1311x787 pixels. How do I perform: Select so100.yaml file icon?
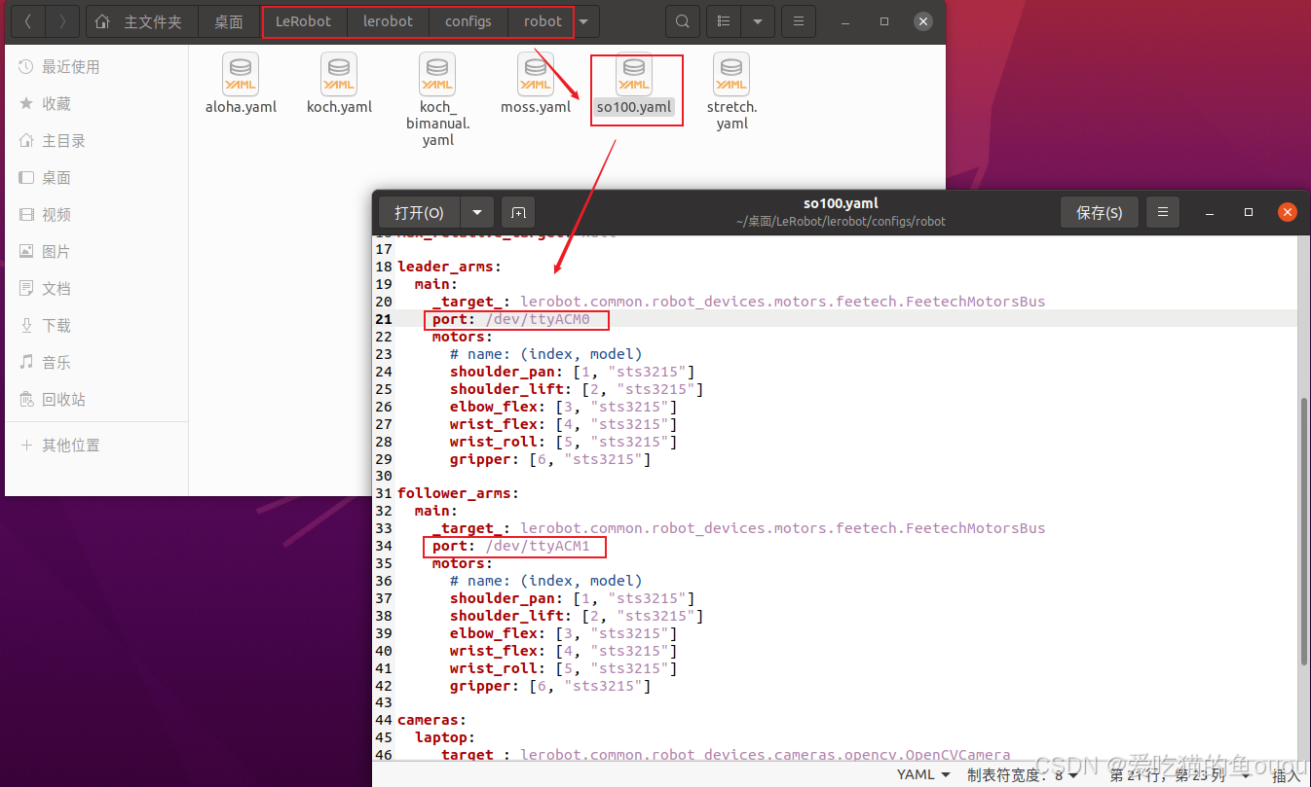click(x=634, y=75)
